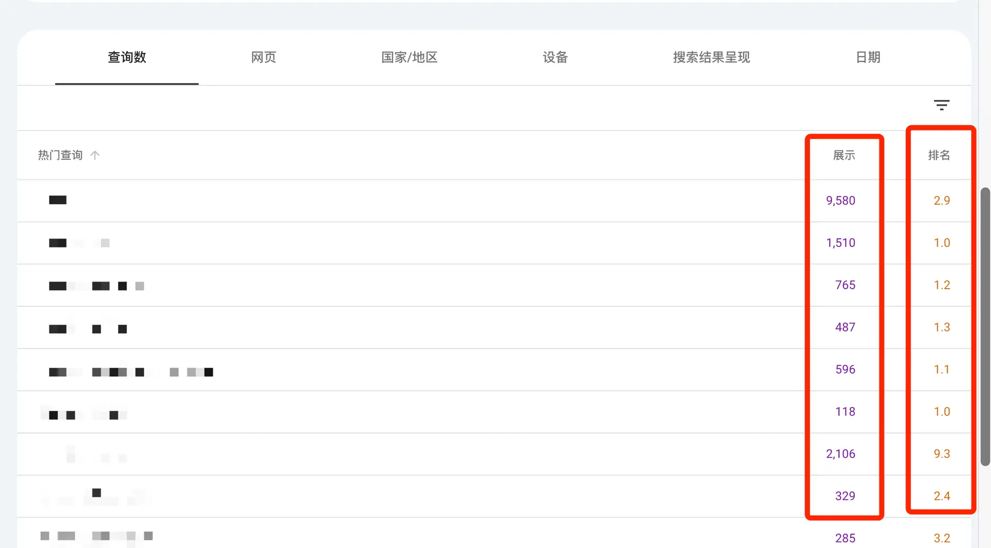Click the 285 impressions cell
Screen dimensions: 991x548
point(845,538)
